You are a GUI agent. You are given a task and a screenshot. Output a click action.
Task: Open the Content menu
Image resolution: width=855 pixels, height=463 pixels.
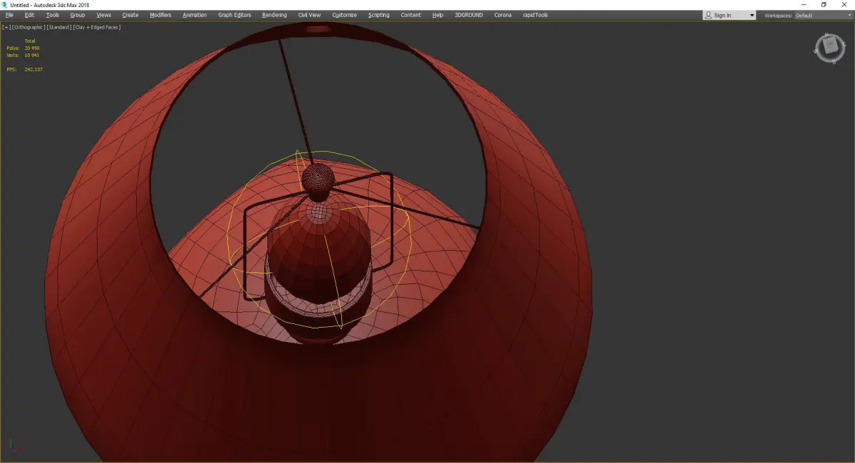point(411,15)
